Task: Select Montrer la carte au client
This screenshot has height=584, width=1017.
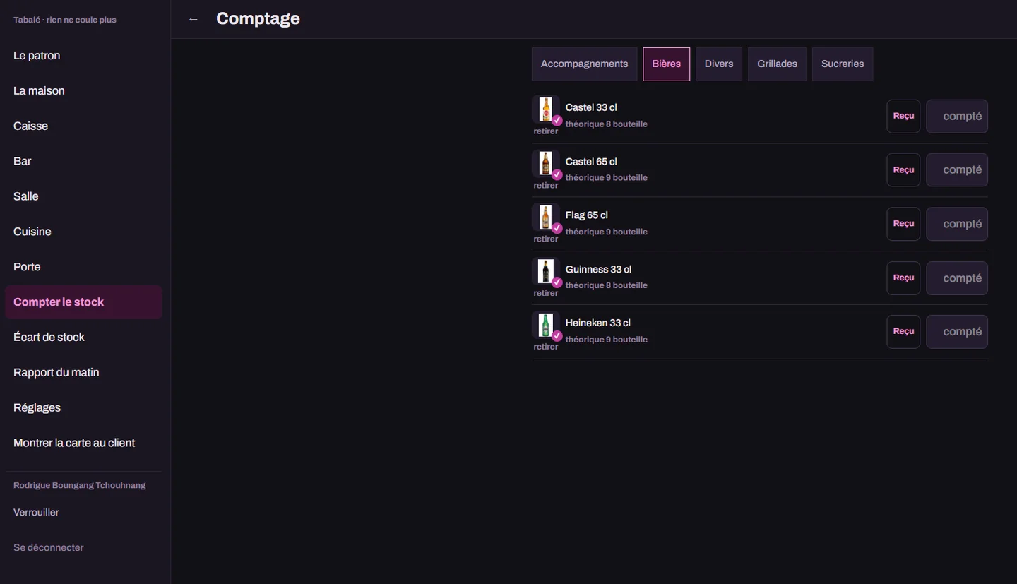Action: [83, 443]
